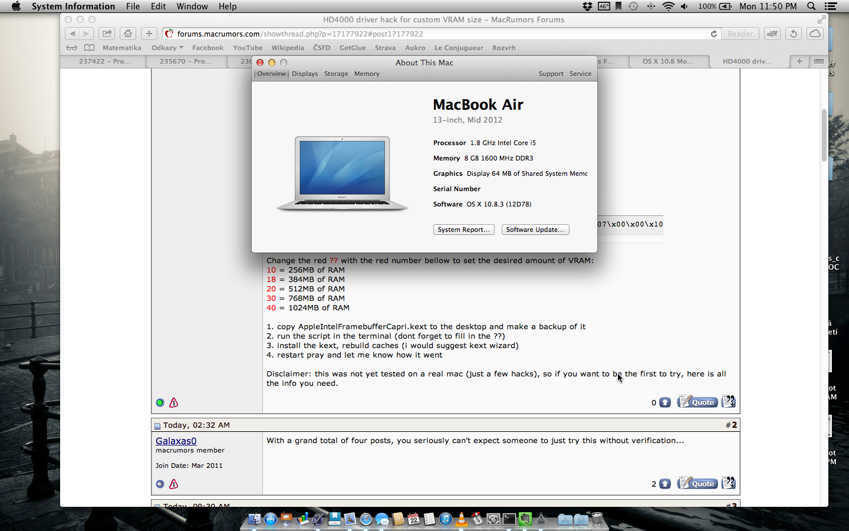Go forward with Safari's forward arrow
The width and height of the screenshot is (849, 531).
point(87,34)
